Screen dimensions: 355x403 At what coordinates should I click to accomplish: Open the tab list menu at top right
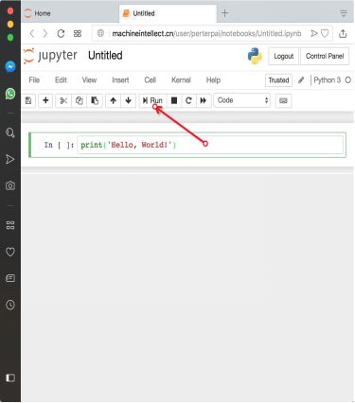pyautogui.click(x=344, y=13)
